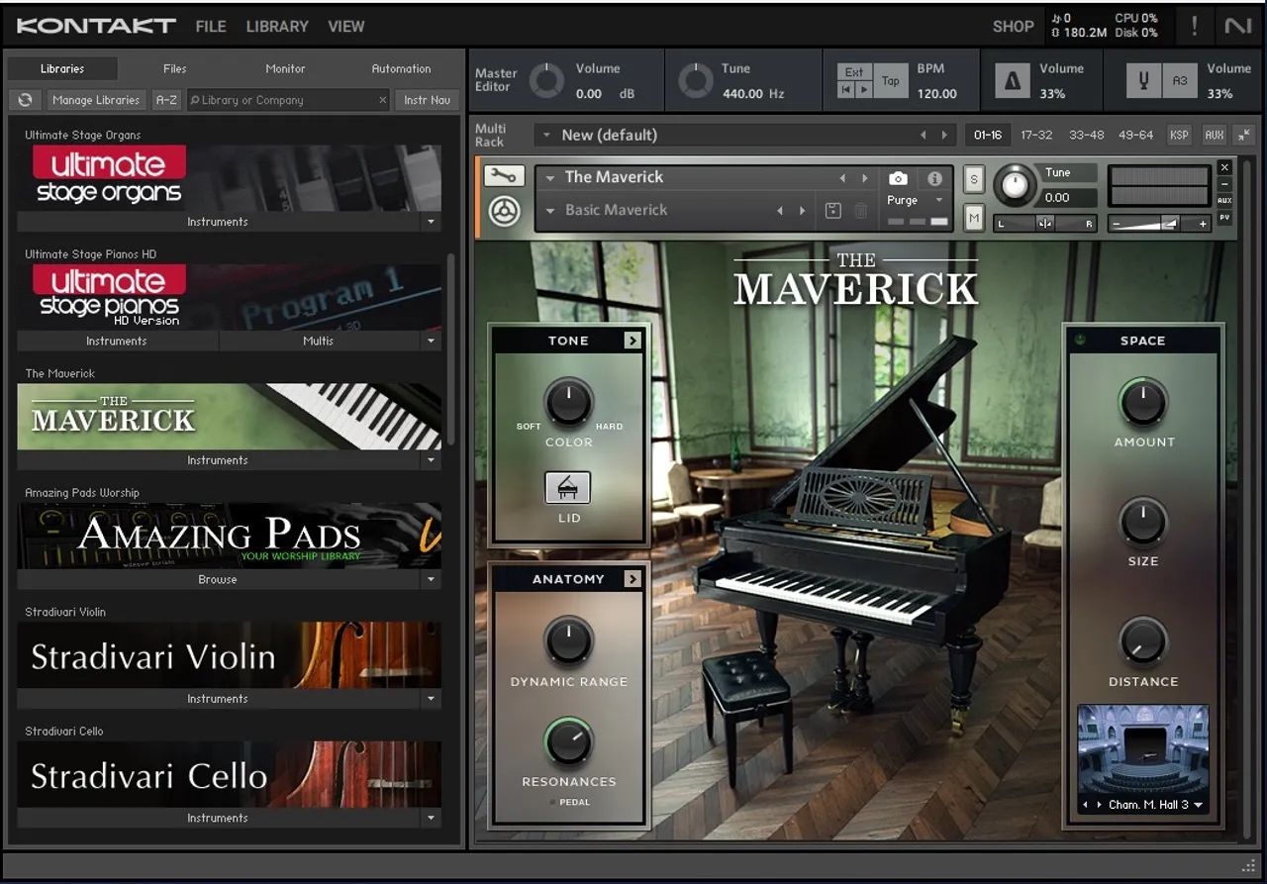
Task: Clear the library search field
Action: [x=383, y=100]
